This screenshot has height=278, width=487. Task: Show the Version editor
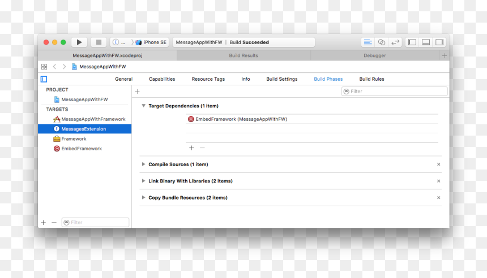tap(395, 42)
